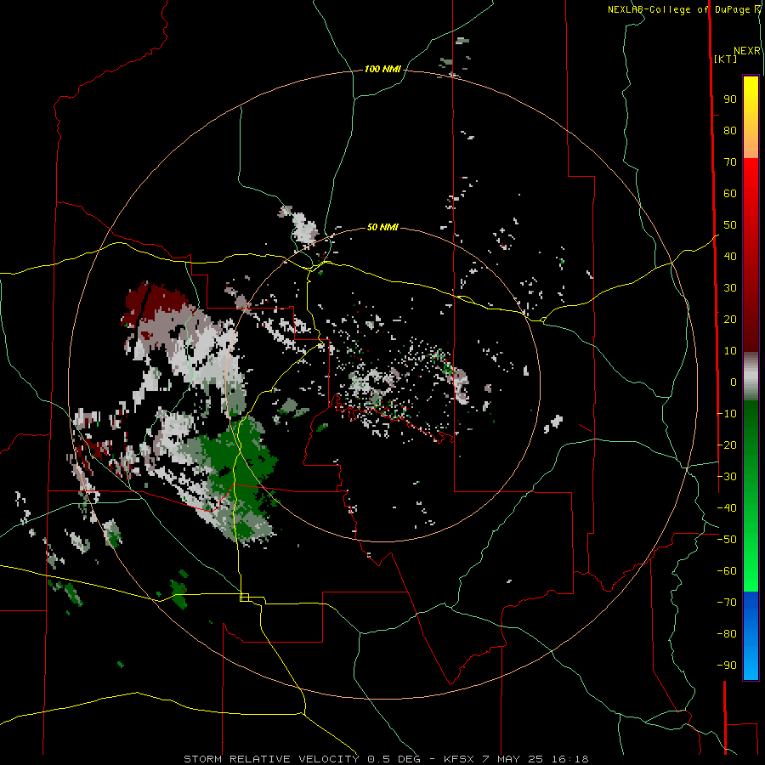Click the -30 value on velocity scale
This screenshot has width=765, height=765.
727,477
